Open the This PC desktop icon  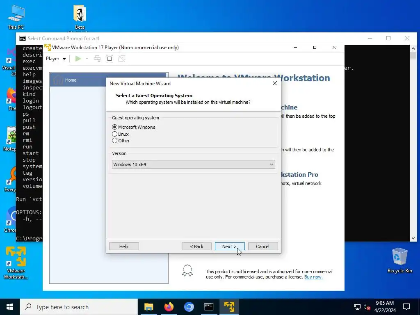point(16,17)
